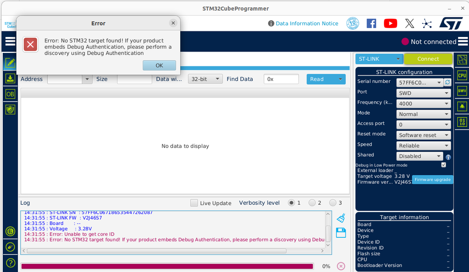Select verbosity level 1
The image size is (469, 272).
point(291,203)
